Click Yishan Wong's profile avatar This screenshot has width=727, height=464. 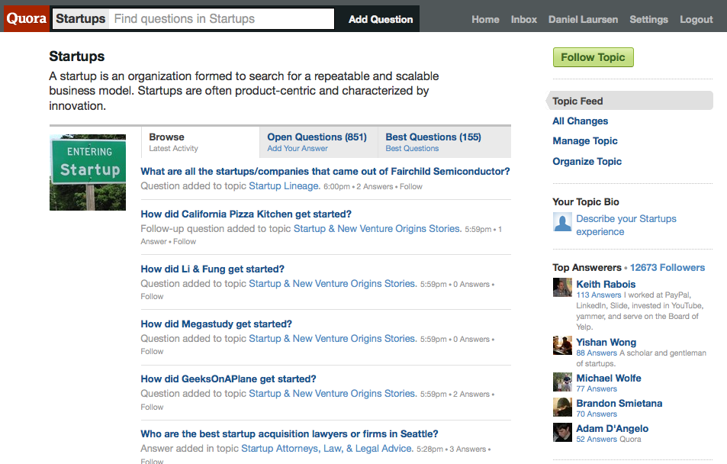pyautogui.click(x=562, y=345)
